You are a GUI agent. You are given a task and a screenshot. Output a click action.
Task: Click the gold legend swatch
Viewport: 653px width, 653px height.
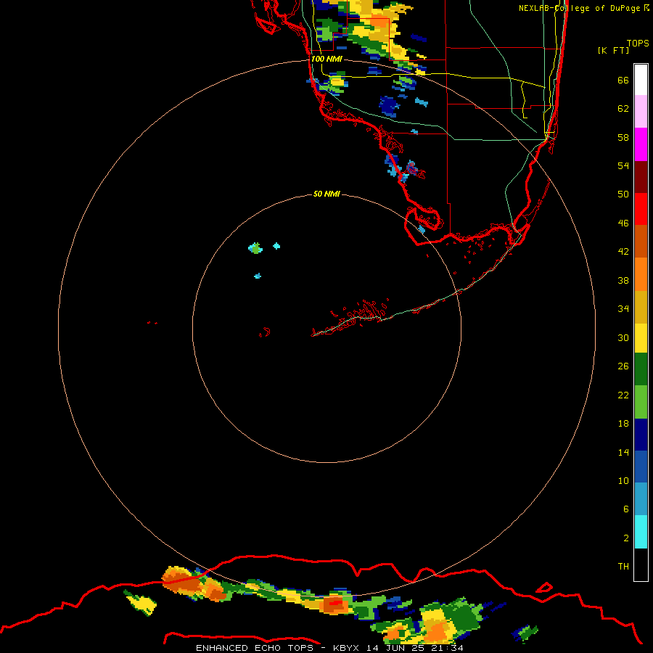(x=641, y=307)
